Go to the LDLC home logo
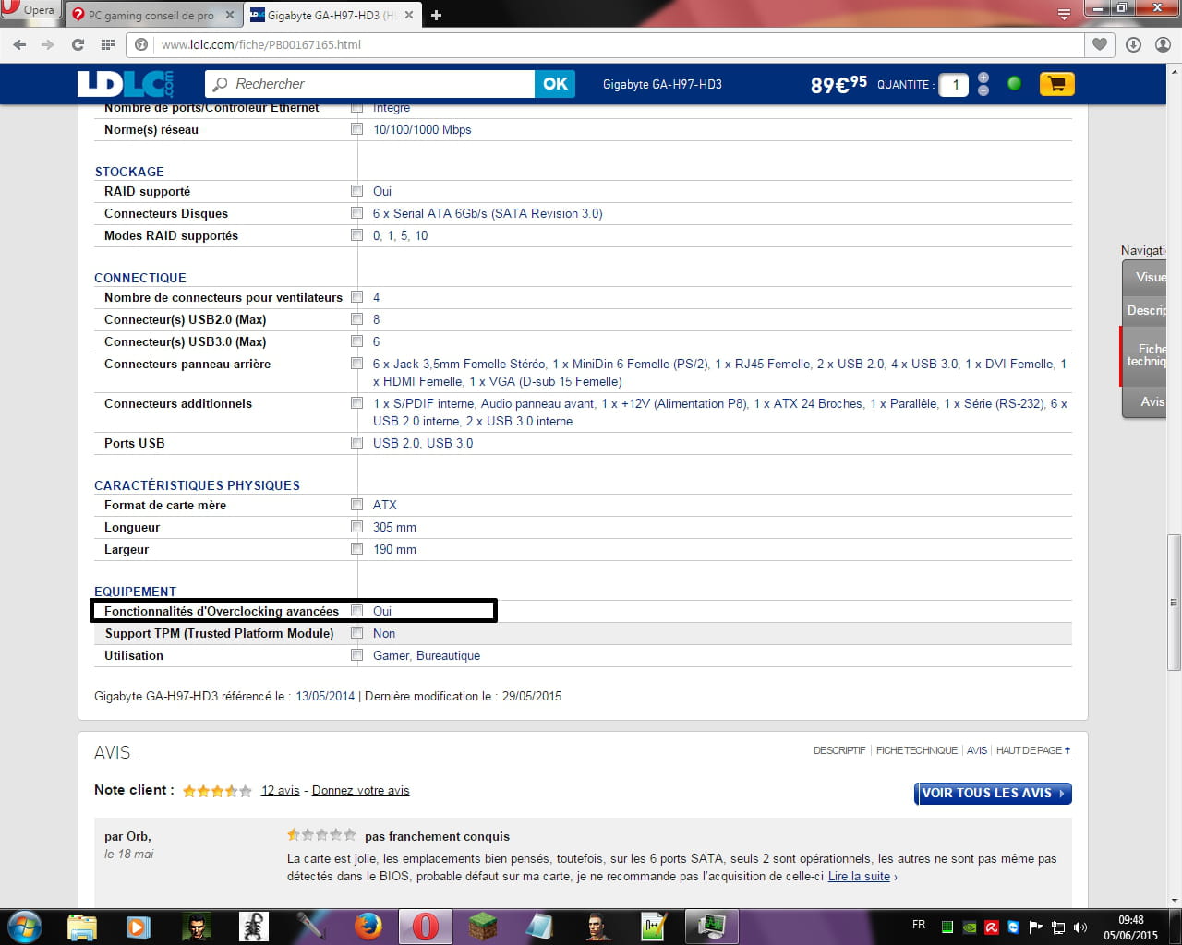 tap(126, 84)
